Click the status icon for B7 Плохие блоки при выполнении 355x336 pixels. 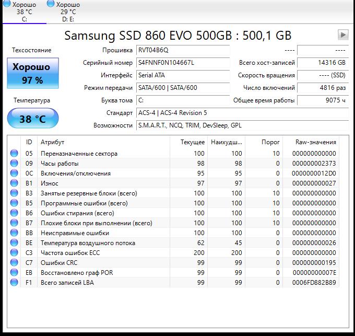coord(14,223)
